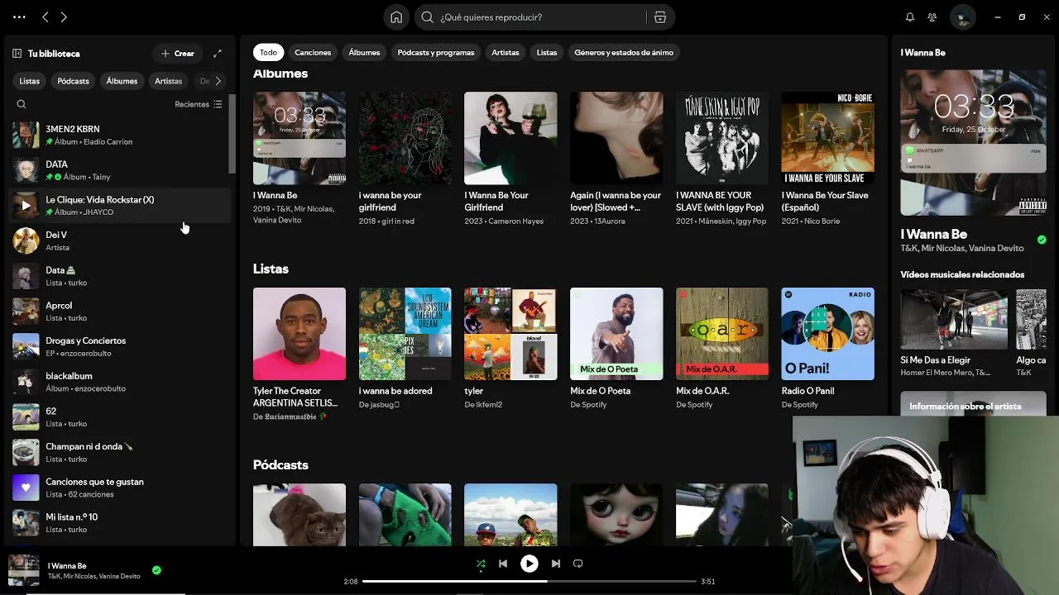The width and height of the screenshot is (1059, 595).
Task: Filter library by Pódcasts
Action: click(x=73, y=81)
